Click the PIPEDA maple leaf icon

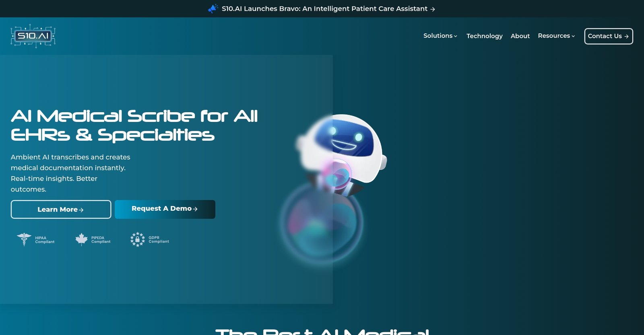81,239
